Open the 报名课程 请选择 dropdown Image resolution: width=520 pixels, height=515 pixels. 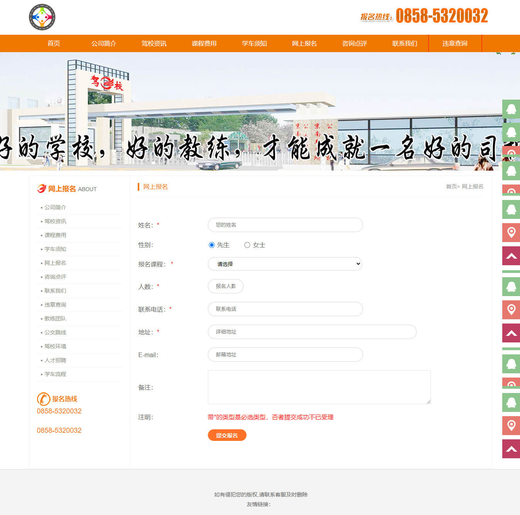(x=285, y=264)
